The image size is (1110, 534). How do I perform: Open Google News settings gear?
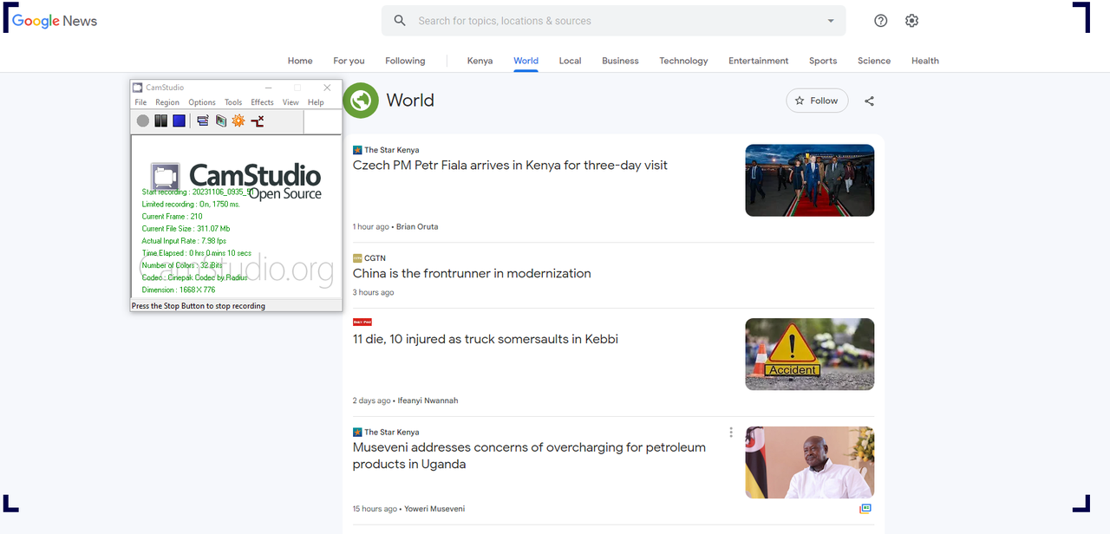coord(911,21)
